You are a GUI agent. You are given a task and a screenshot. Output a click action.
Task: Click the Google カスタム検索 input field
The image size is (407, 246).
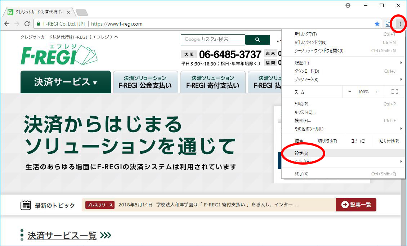213,40
